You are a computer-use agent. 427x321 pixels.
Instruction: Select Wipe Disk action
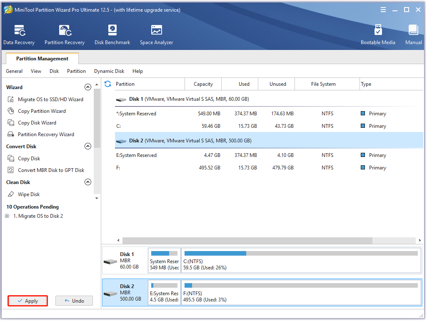point(29,194)
